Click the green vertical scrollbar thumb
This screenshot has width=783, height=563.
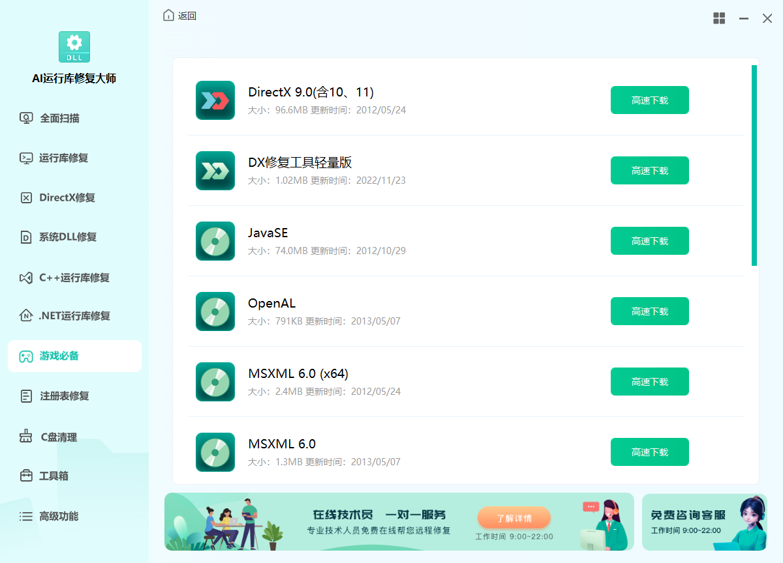(754, 166)
